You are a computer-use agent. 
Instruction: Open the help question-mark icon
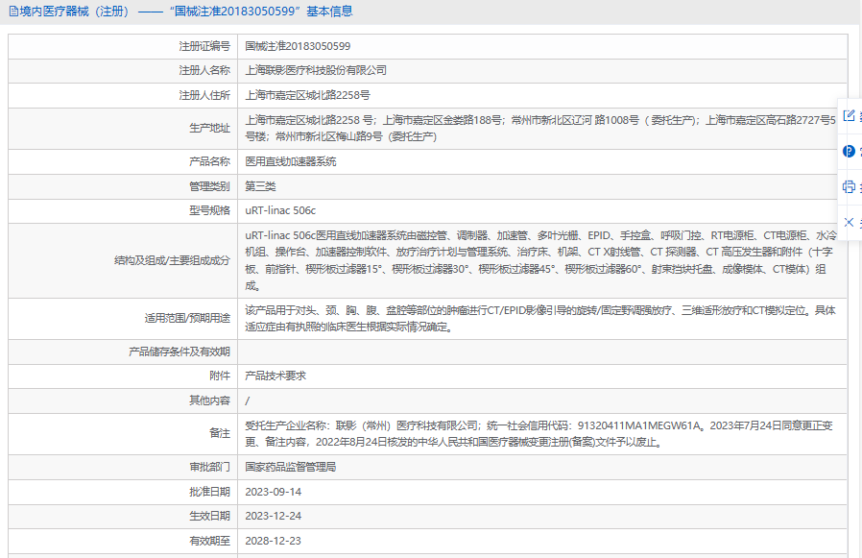pyautogui.click(x=849, y=151)
